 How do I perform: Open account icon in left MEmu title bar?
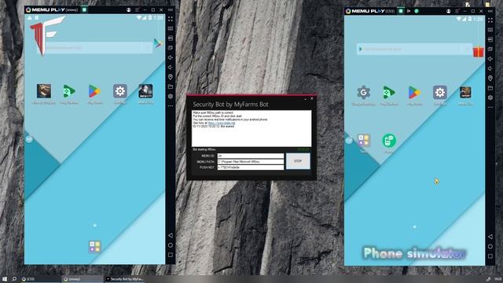click(129, 10)
